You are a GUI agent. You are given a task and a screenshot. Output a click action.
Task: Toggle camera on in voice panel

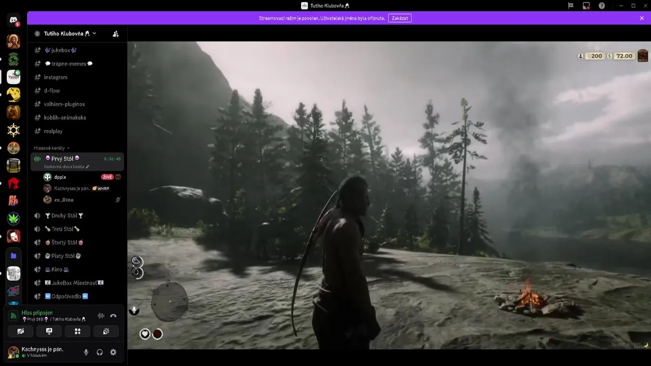pyautogui.click(x=21, y=331)
